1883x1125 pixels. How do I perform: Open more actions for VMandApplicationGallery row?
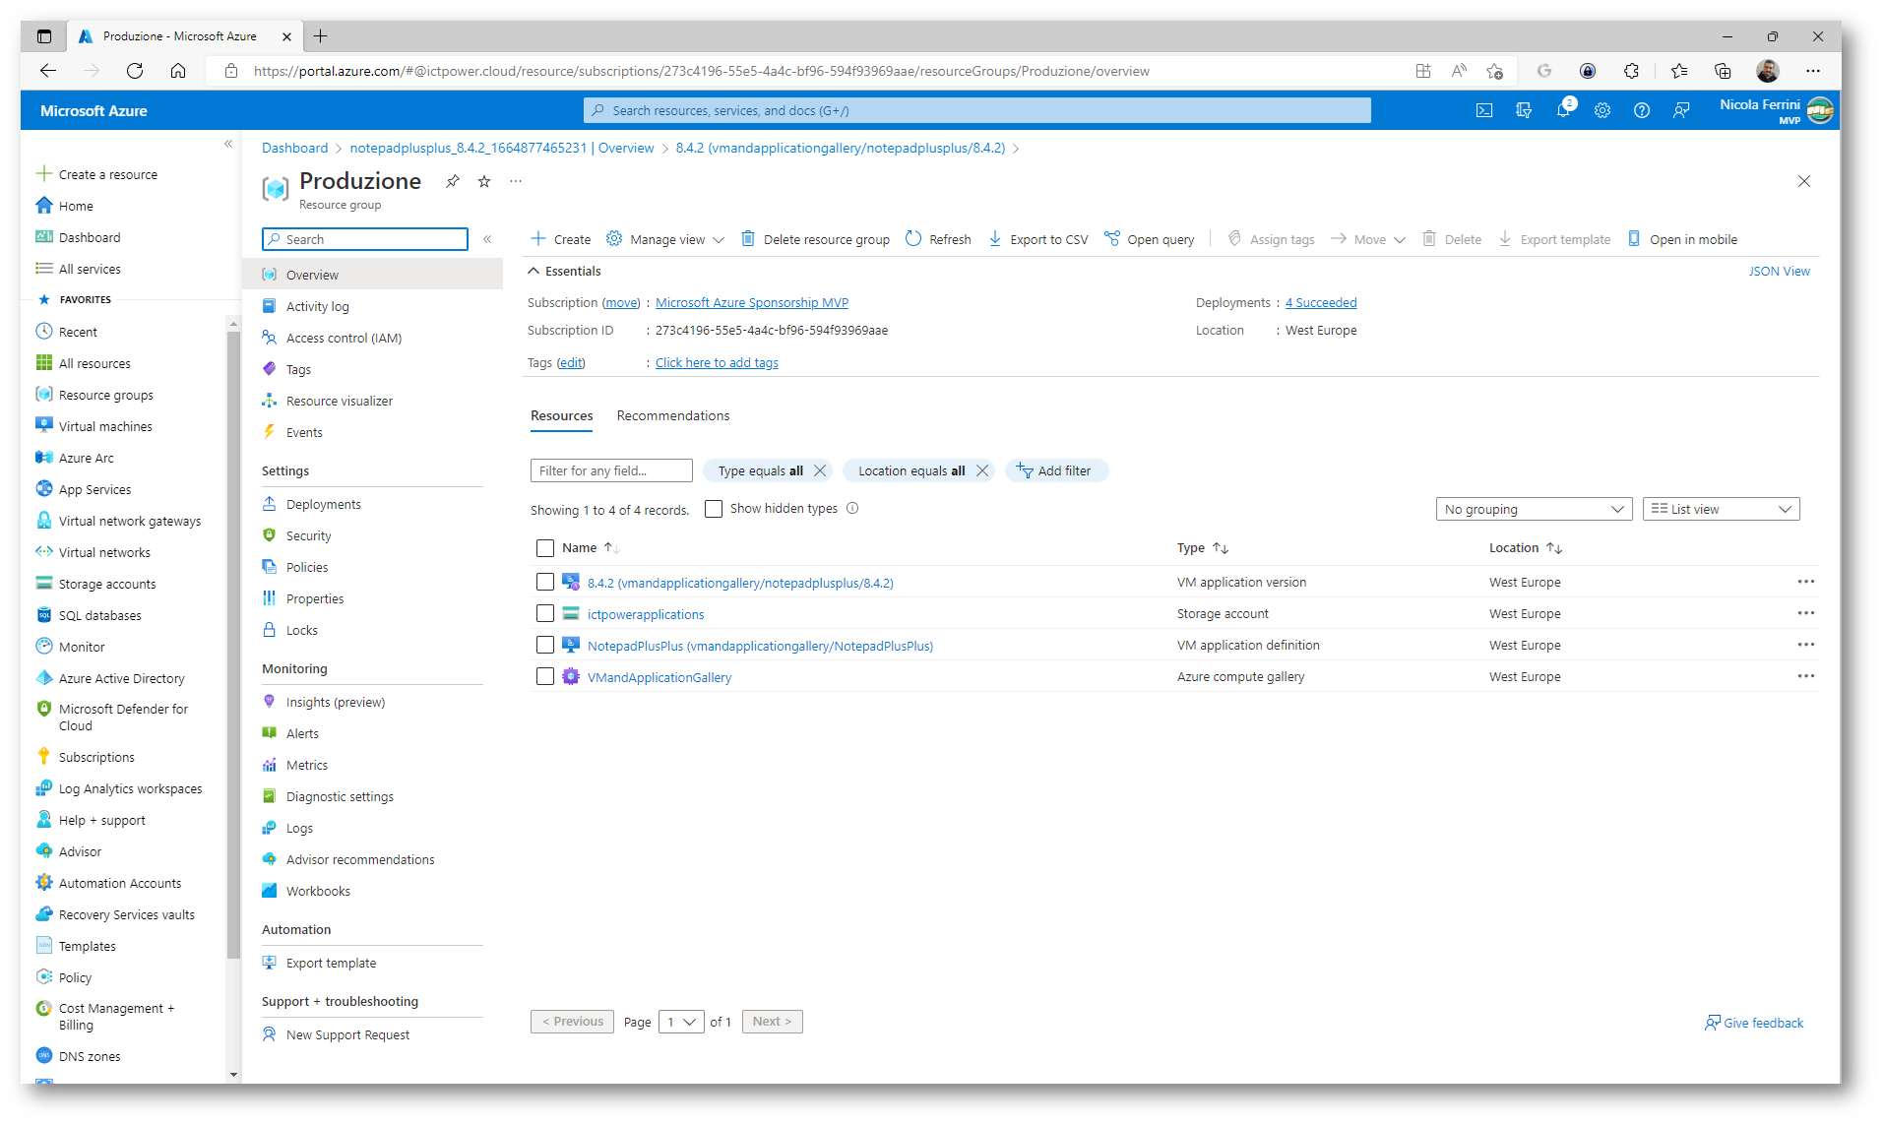1805,676
